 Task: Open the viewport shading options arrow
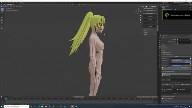coord(157,7)
